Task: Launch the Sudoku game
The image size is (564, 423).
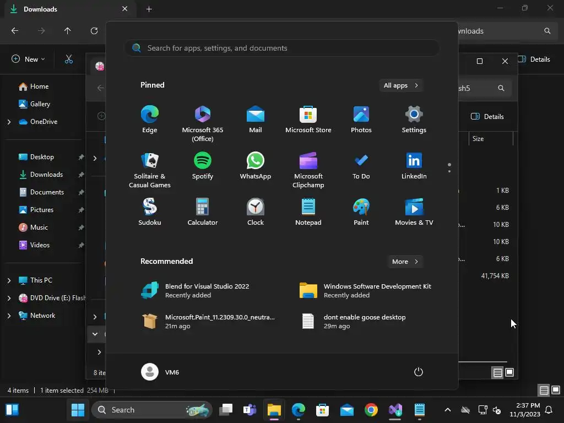Action: 150,212
